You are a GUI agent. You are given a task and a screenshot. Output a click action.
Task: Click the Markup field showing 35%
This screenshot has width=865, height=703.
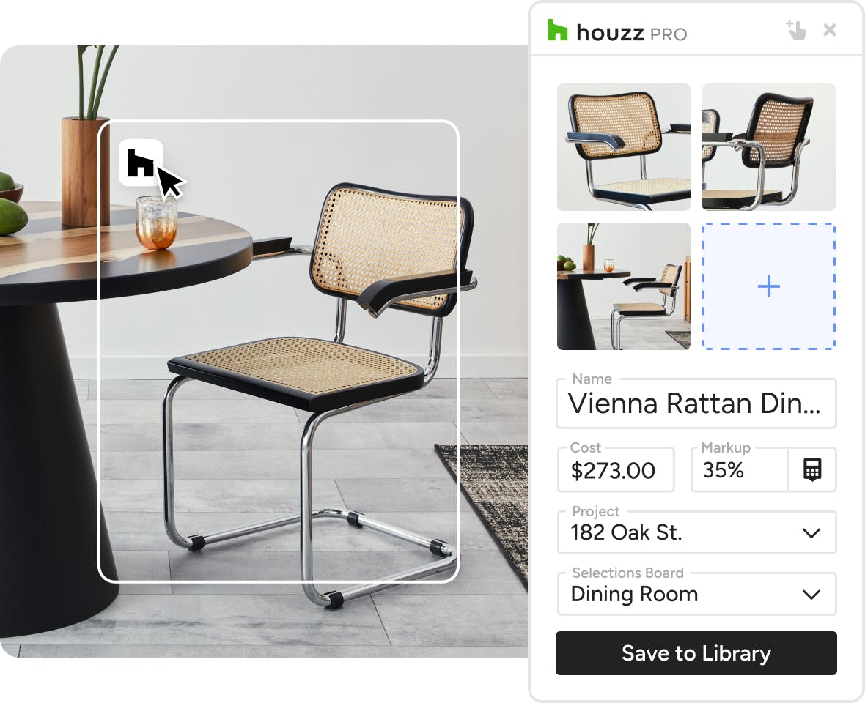tap(739, 470)
